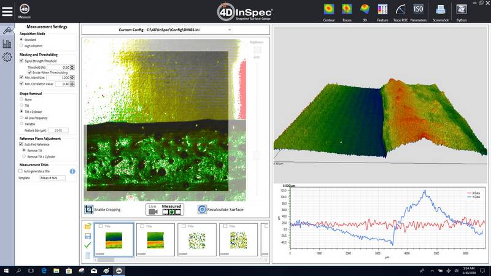Viewport: 491px width, 276px height.
Task: Select Remove Tilt + Cylinder reference option
Action: (x=24, y=156)
